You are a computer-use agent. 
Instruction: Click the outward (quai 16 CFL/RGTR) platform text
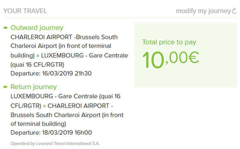coord(37,65)
